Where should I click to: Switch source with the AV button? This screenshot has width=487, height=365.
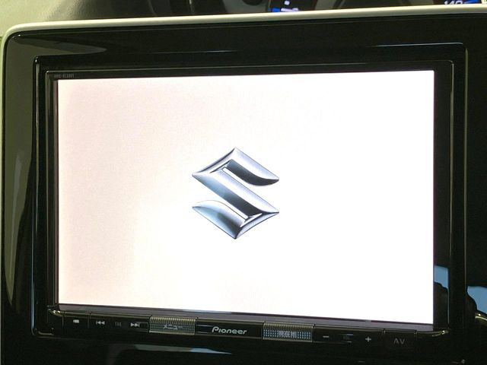click(399, 341)
